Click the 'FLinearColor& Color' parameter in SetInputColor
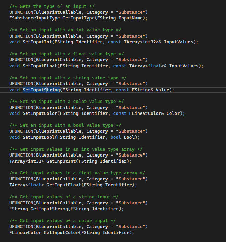Image resolution: width=226 pixels, height=242 pixels. tap(154, 113)
